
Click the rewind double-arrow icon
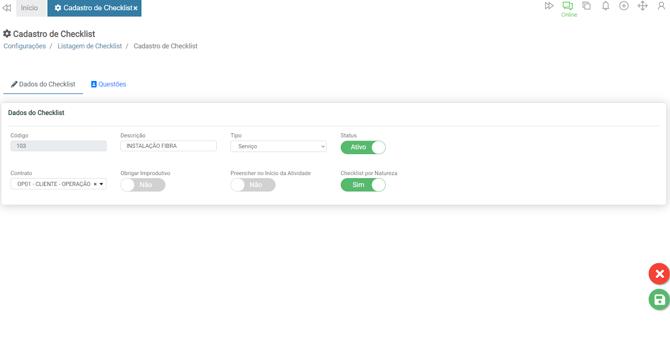(x=7, y=8)
